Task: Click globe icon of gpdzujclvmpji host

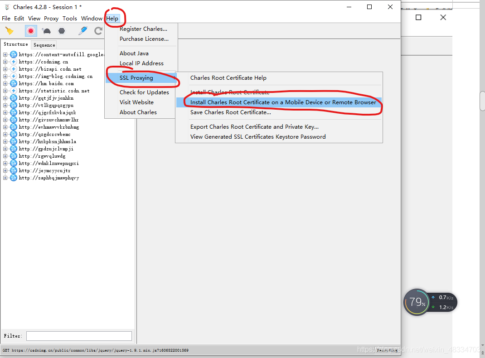Action: [14, 149]
